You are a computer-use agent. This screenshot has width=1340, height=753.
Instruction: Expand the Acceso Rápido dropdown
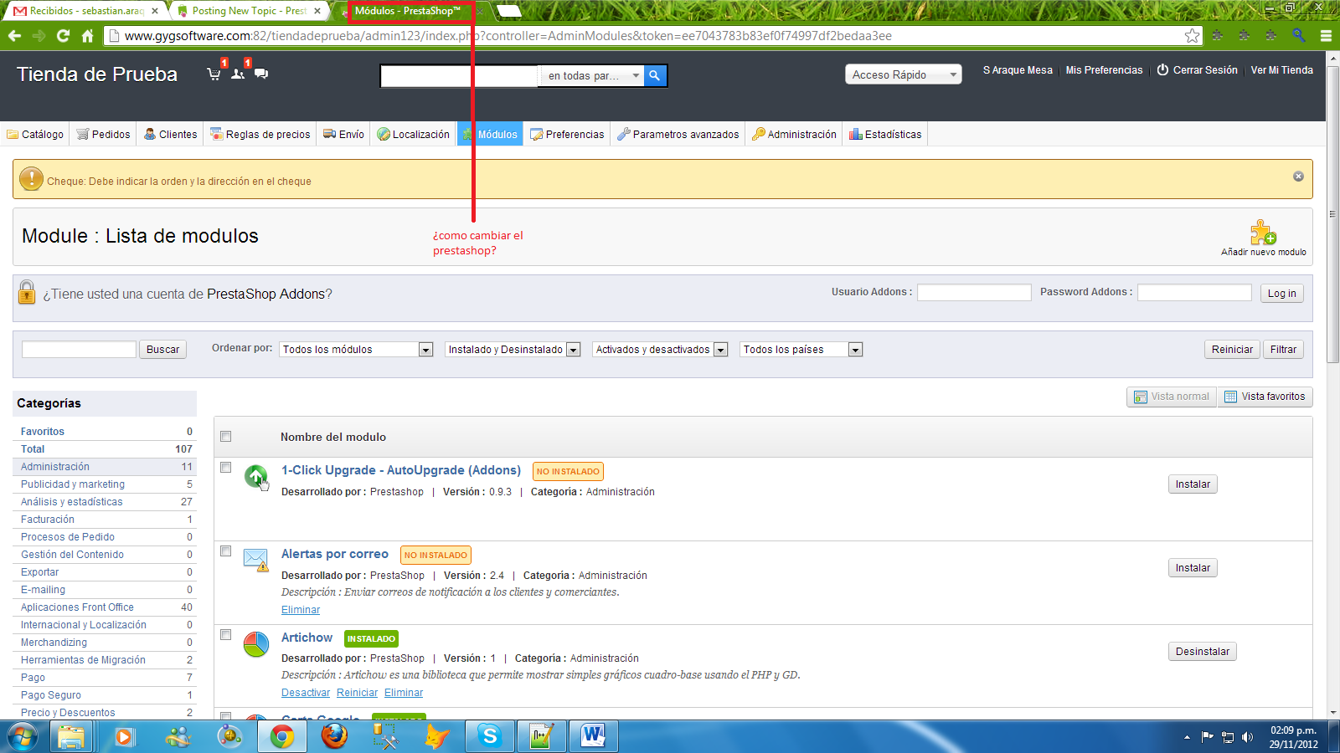903,74
